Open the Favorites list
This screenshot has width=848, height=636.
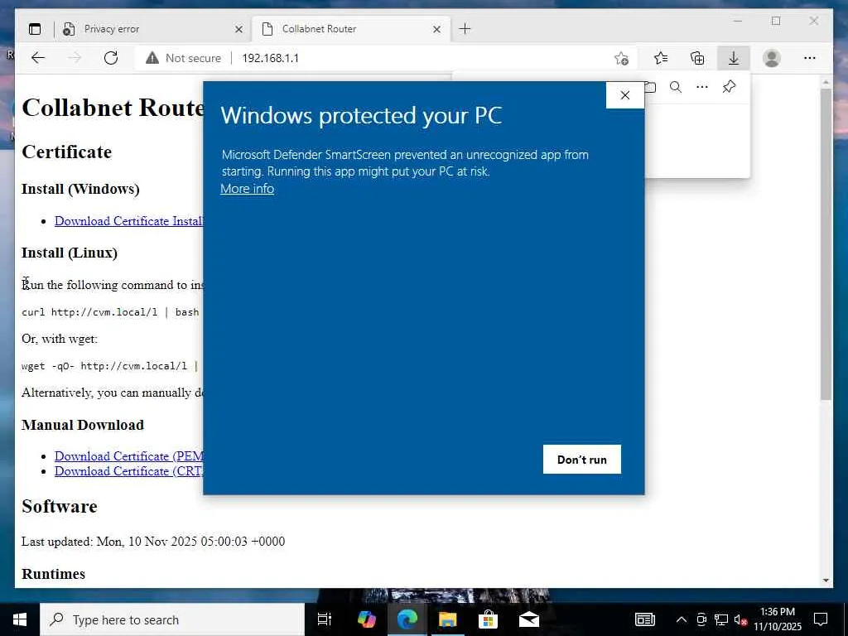[661, 58]
